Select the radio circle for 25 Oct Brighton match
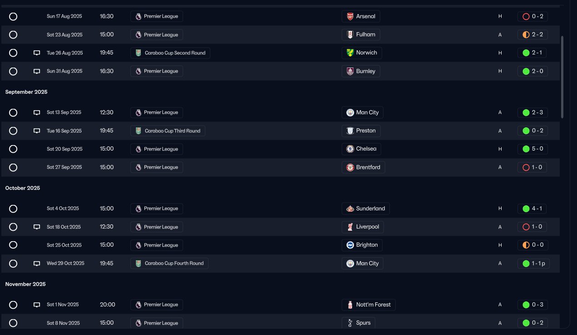 [x=13, y=245]
